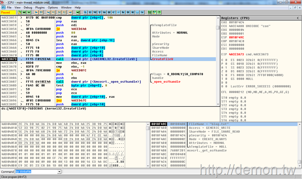Screen dimensions: 302x179
Task: Open the Options menu
Action: pyautogui.click(x=53, y=7)
